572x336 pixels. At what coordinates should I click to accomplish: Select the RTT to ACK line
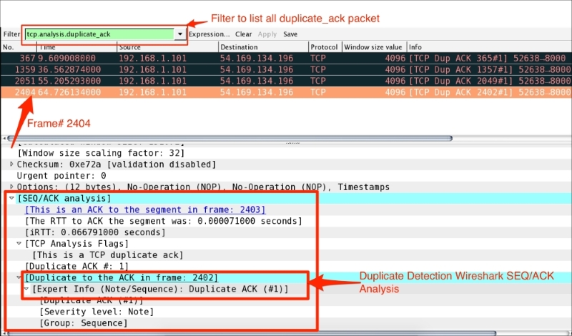(164, 221)
